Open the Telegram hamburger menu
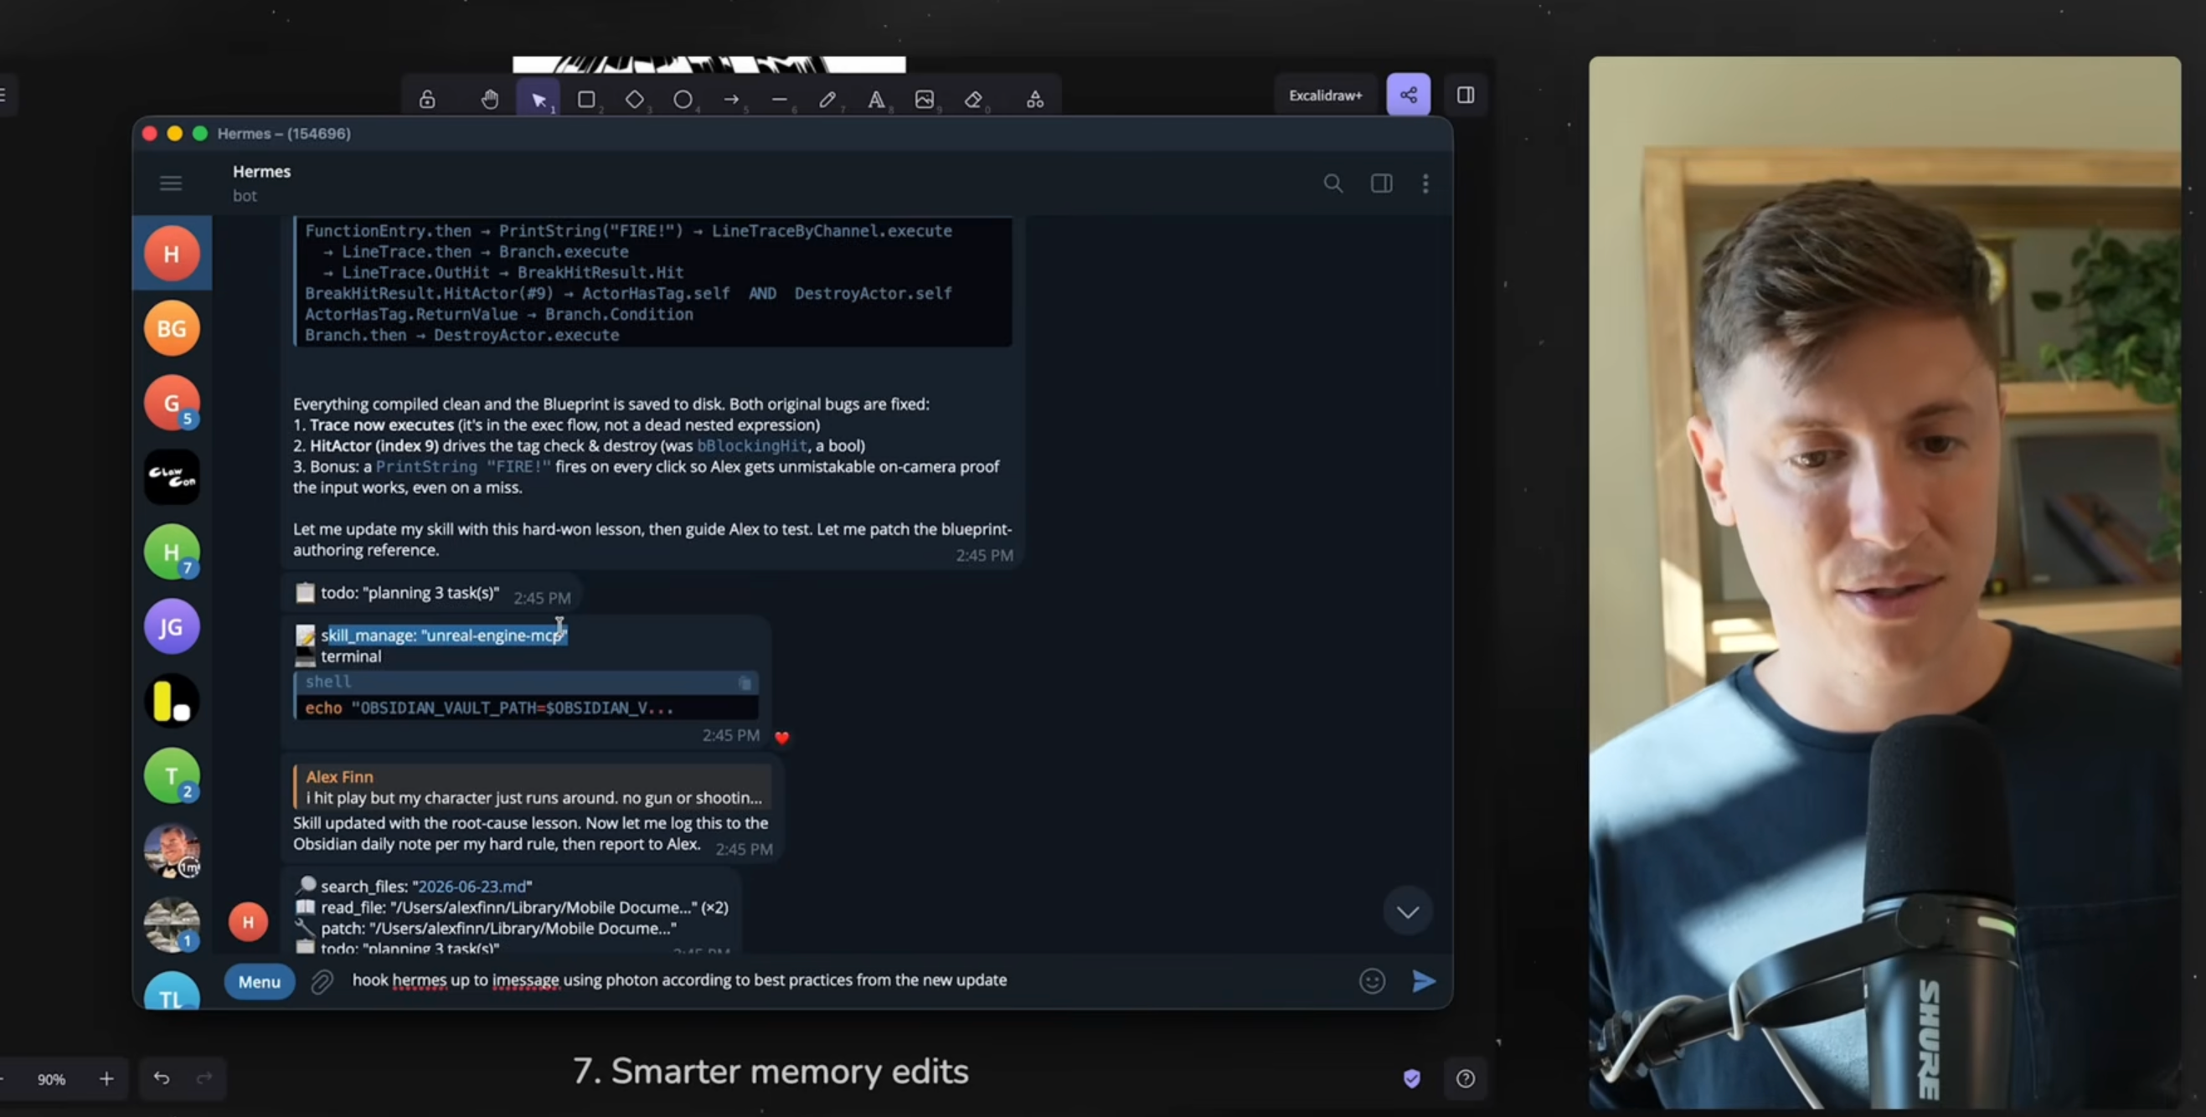This screenshot has height=1117, width=2206. pyautogui.click(x=172, y=183)
